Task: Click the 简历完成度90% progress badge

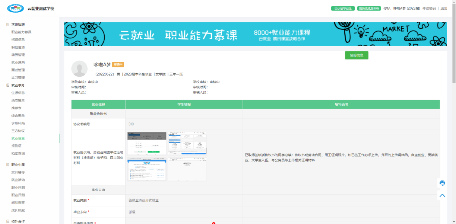Action: [x=369, y=9]
